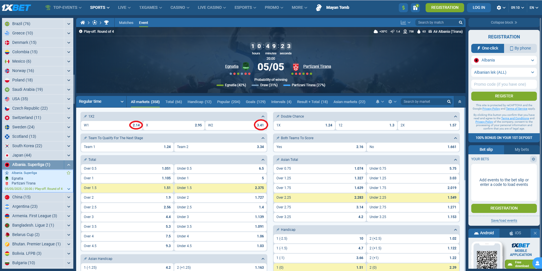Select handicap 1 (-1.5) at 4.7
This screenshot has height=271, width=542.
[x=320, y=248]
